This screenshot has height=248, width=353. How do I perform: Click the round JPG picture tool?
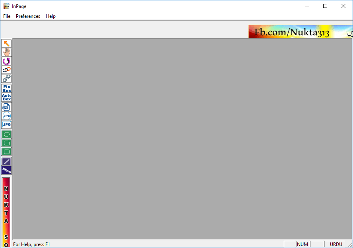coord(7,115)
